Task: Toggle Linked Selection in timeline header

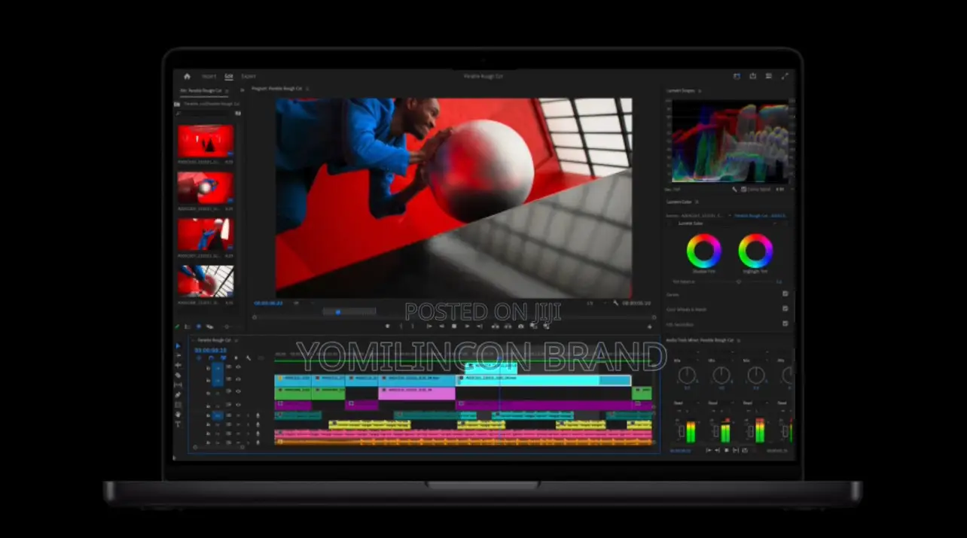Action: click(223, 358)
